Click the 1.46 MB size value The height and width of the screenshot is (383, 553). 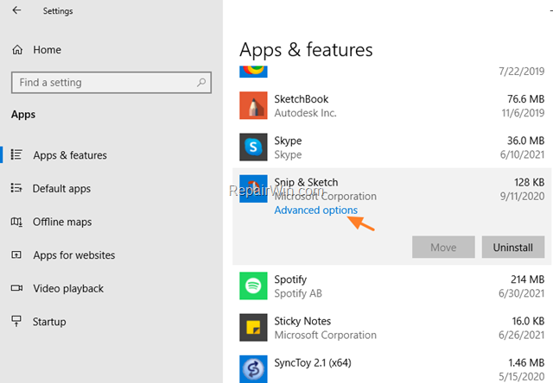pyautogui.click(x=526, y=362)
